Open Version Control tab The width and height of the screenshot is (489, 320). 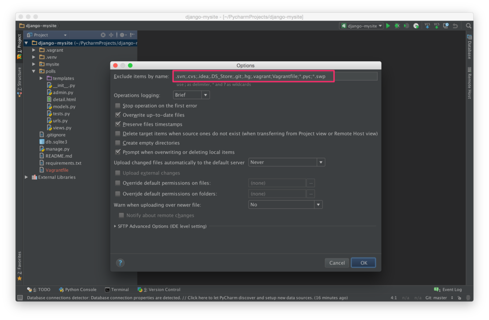[159, 290]
